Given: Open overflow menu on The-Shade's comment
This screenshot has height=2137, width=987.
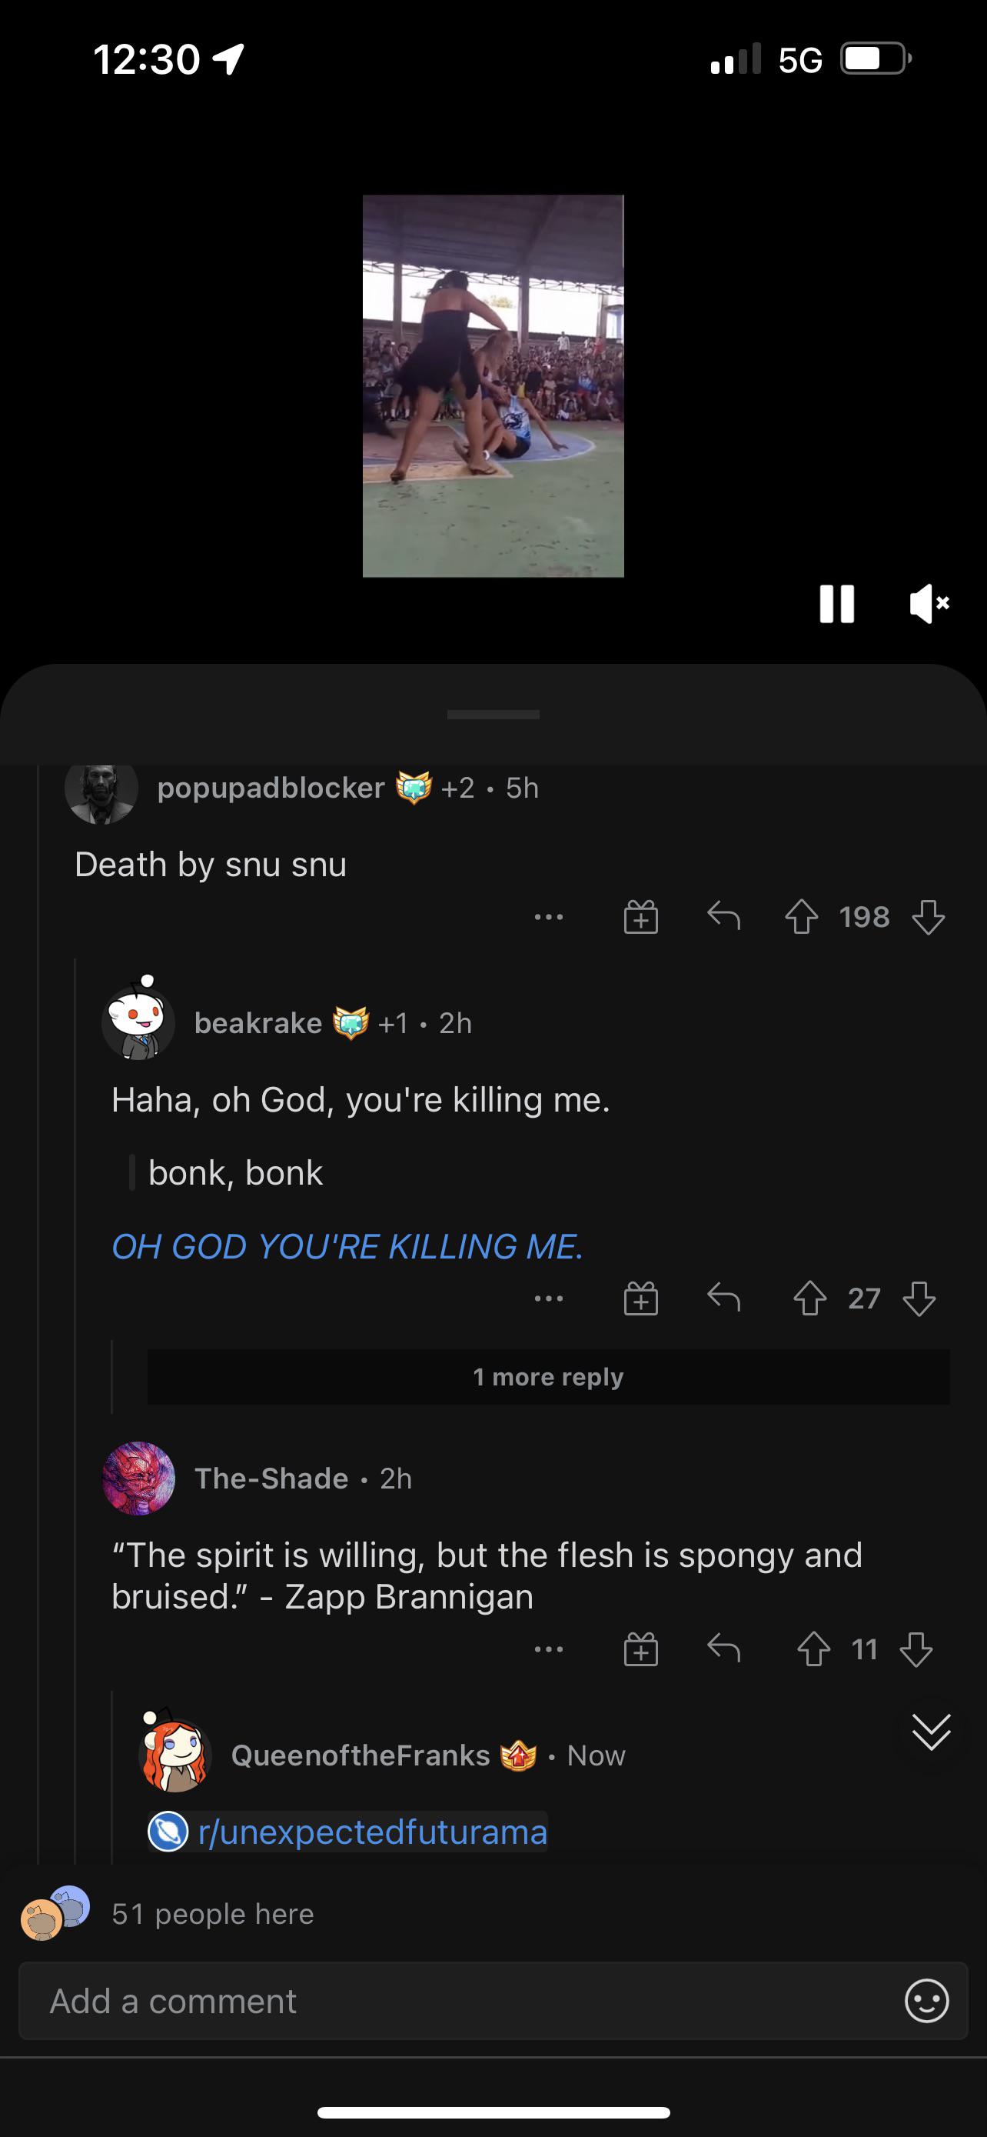Looking at the screenshot, I should pyautogui.click(x=550, y=1649).
